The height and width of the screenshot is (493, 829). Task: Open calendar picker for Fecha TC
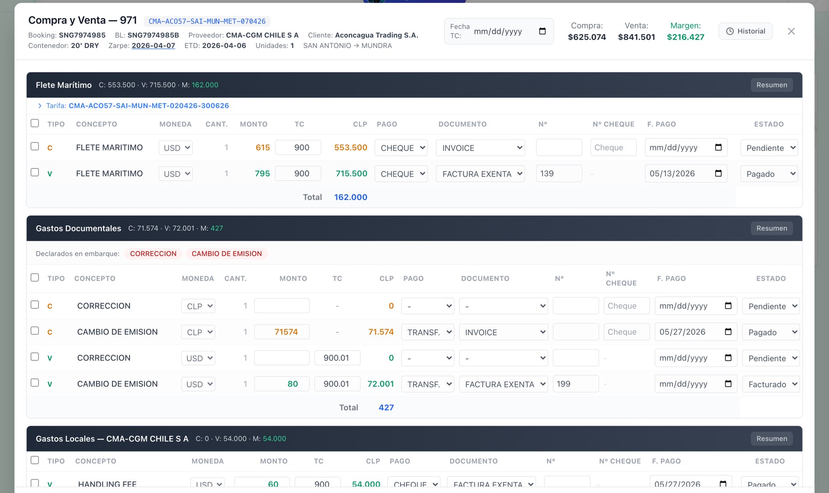coord(542,31)
